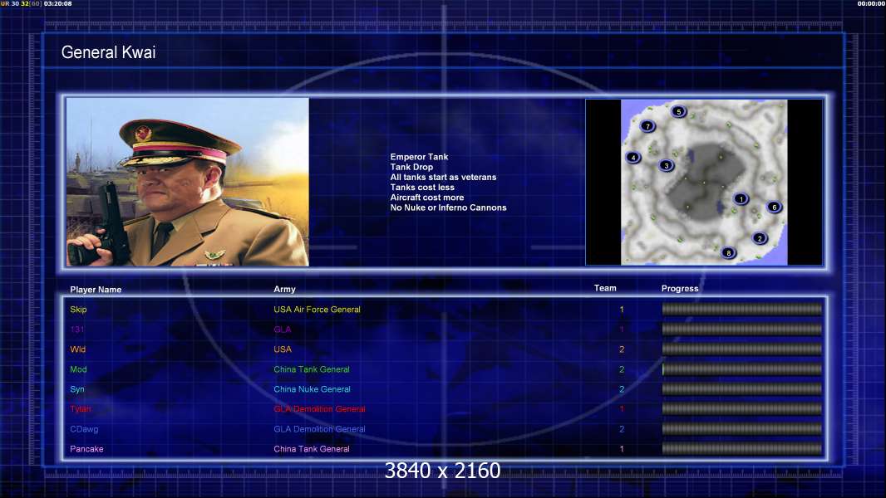Click the elapsed timer 03:20:08
Image resolution: width=886 pixels, height=498 pixels.
point(57,3)
